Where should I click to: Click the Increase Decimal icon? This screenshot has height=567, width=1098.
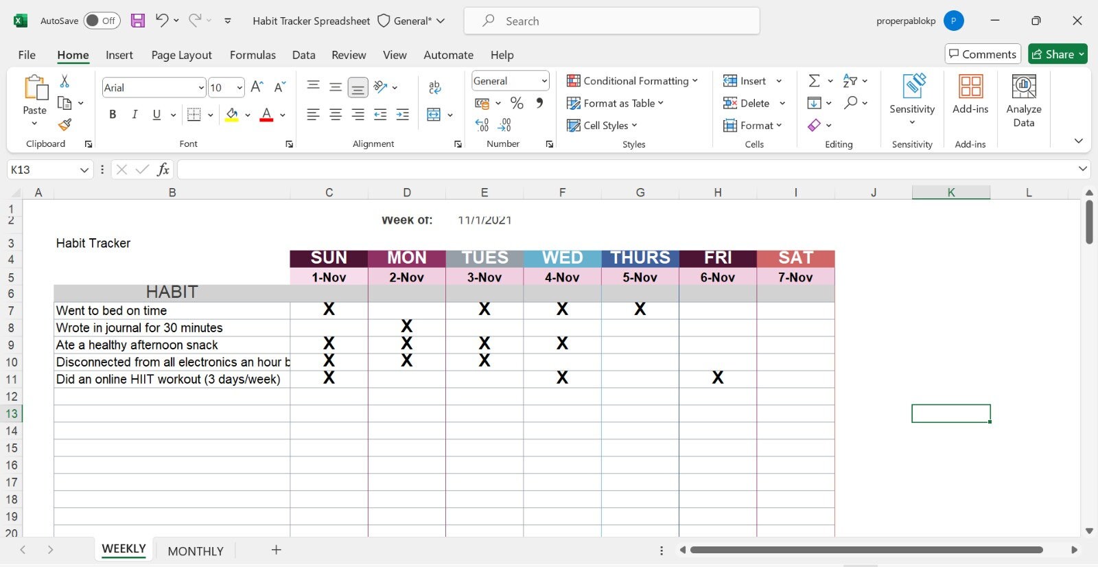pyautogui.click(x=482, y=125)
